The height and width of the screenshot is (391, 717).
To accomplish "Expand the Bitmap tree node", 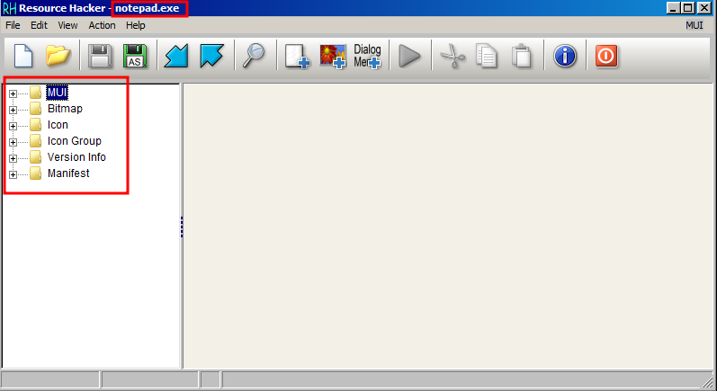I will click(13, 110).
